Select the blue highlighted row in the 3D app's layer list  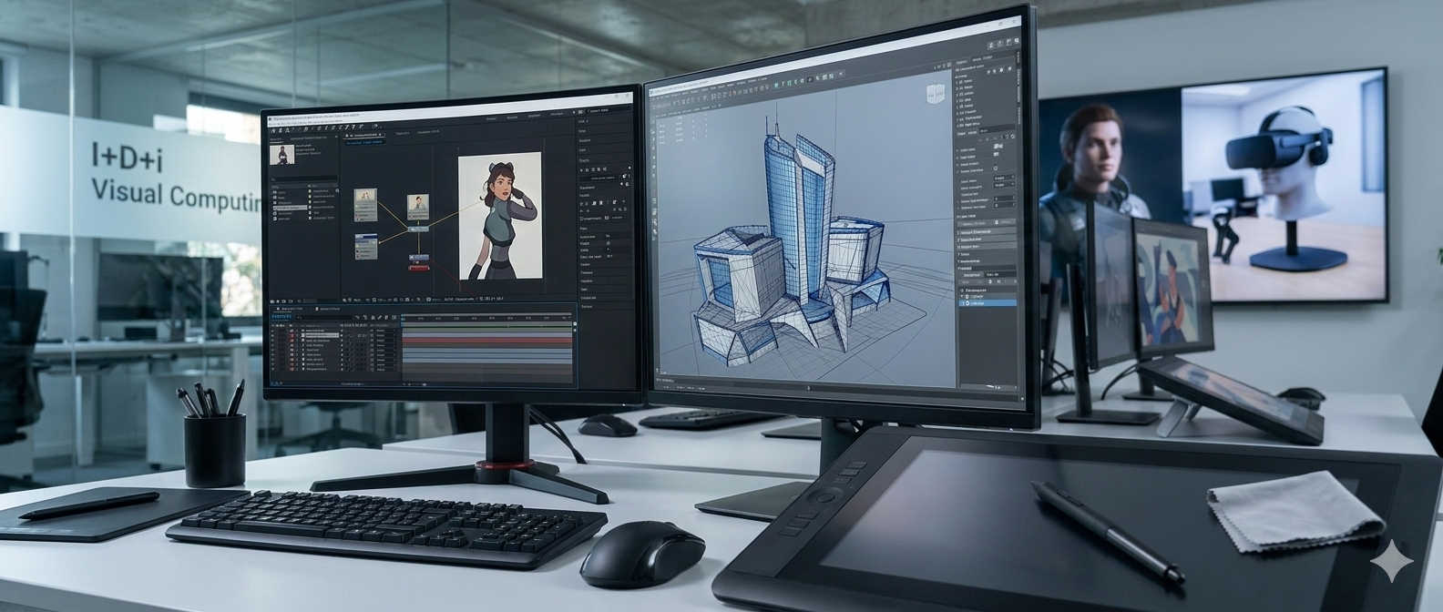[987, 302]
